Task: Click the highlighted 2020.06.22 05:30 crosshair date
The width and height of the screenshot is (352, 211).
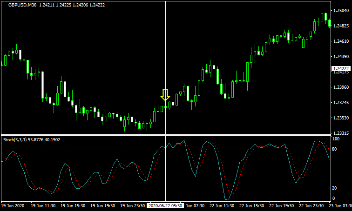Action: 165,205
